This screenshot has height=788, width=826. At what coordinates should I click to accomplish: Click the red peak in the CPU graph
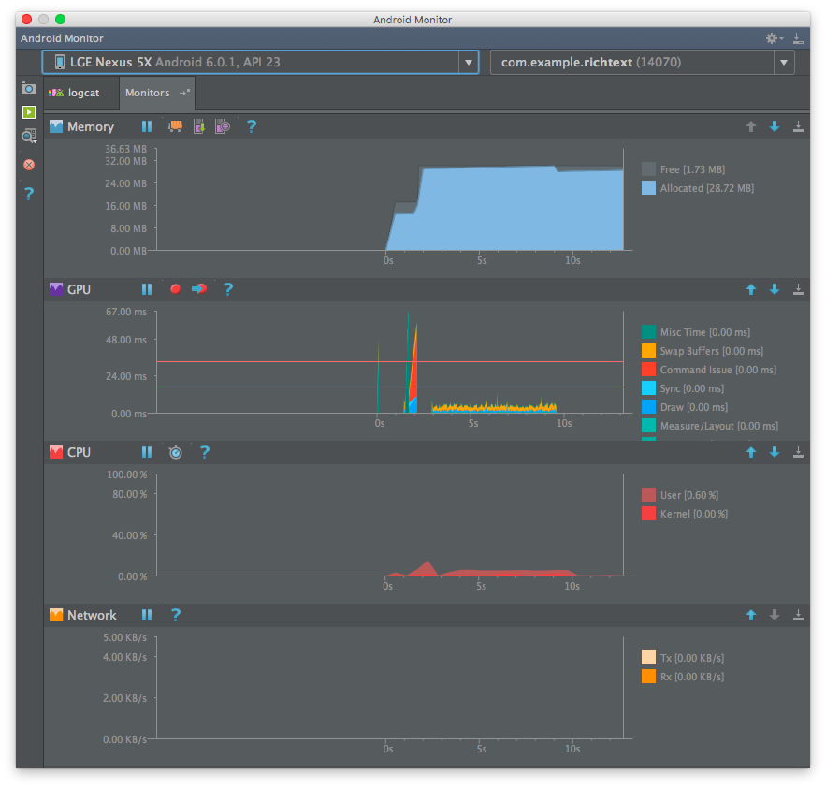(x=427, y=568)
